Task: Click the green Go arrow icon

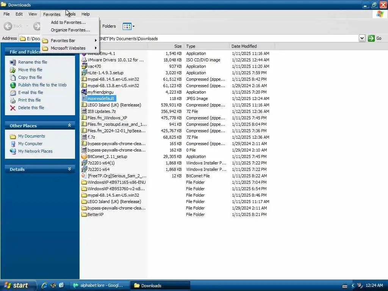Action: 371,38
